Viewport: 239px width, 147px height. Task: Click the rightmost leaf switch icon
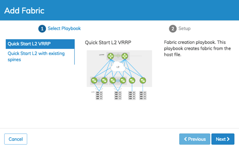click(x=143, y=81)
